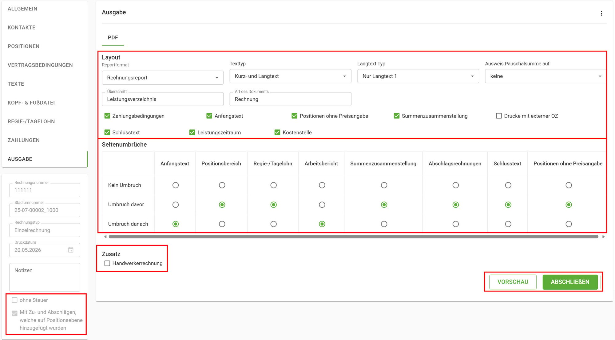Click the Rechnungsnummer field

45,190
